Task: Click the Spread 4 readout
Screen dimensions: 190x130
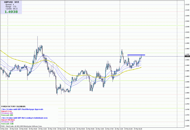Action: (10, 5)
